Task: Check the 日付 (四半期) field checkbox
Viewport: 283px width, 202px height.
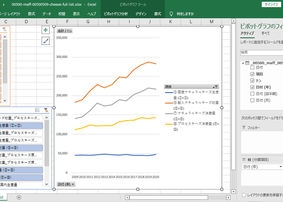Action: (252, 94)
